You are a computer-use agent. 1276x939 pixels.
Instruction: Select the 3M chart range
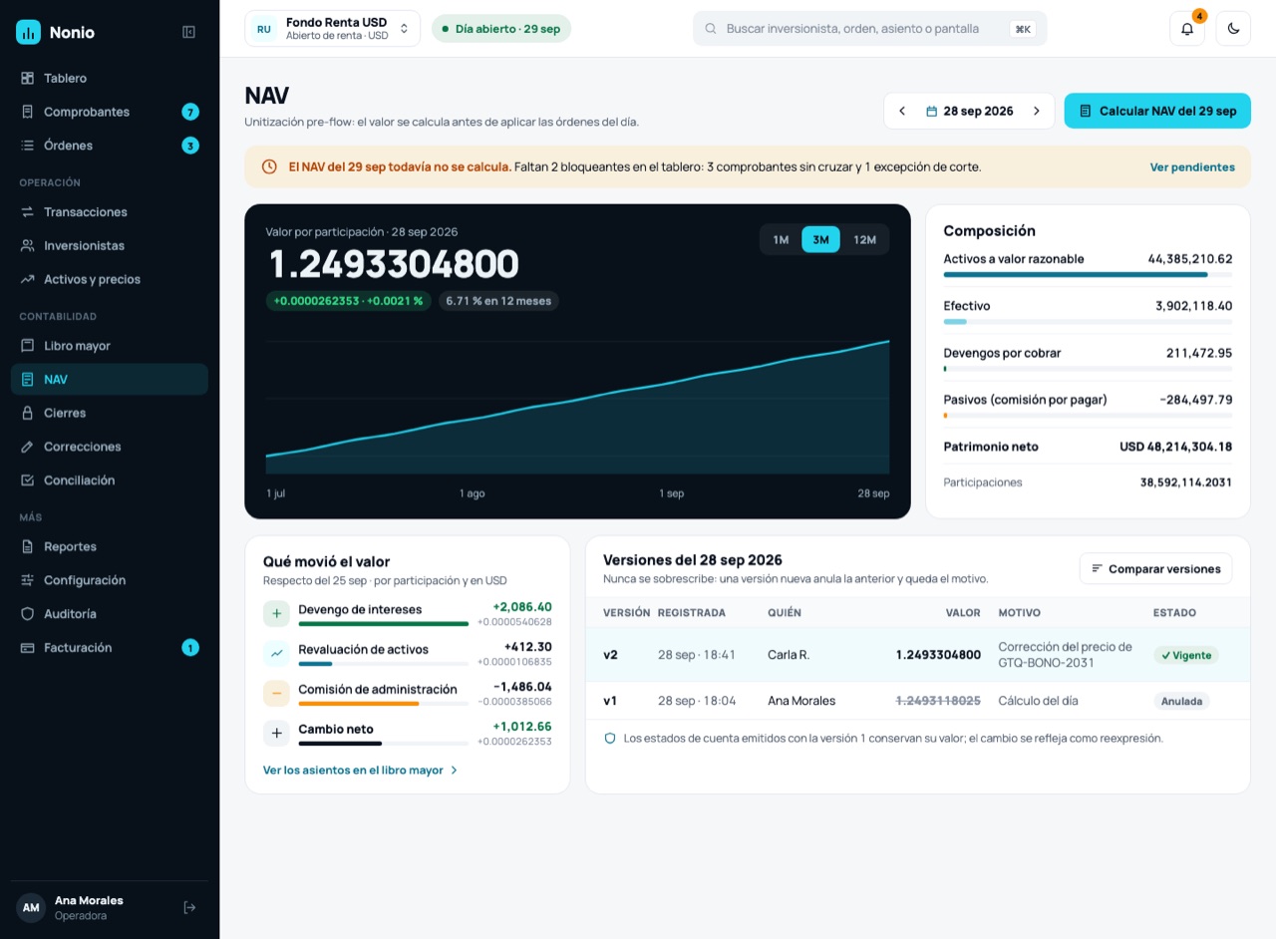point(820,239)
